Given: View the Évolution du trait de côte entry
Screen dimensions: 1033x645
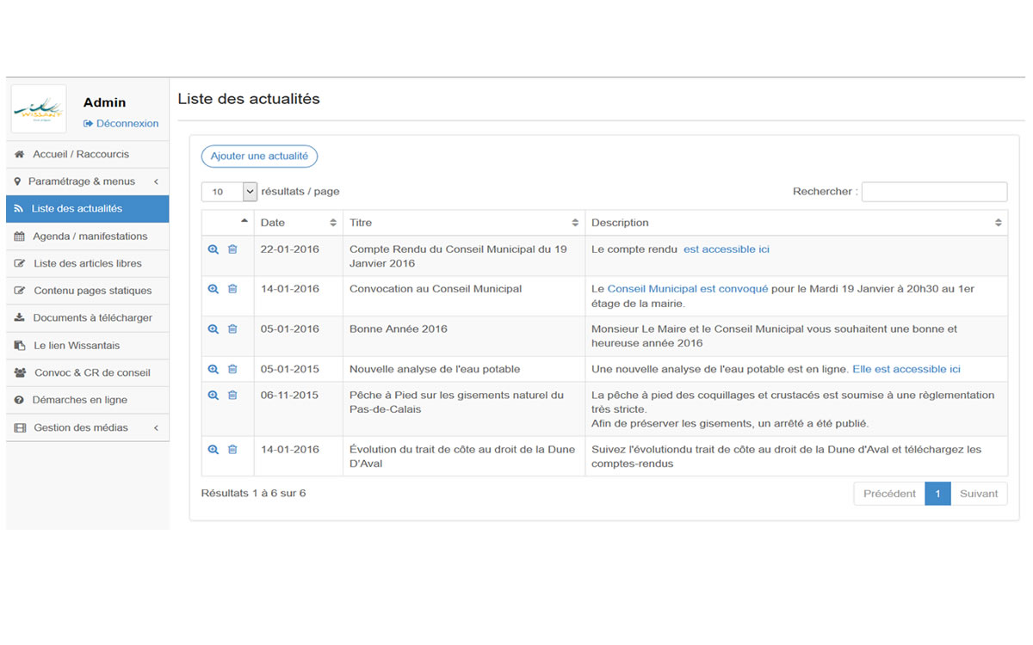Looking at the screenshot, I should 213,449.
